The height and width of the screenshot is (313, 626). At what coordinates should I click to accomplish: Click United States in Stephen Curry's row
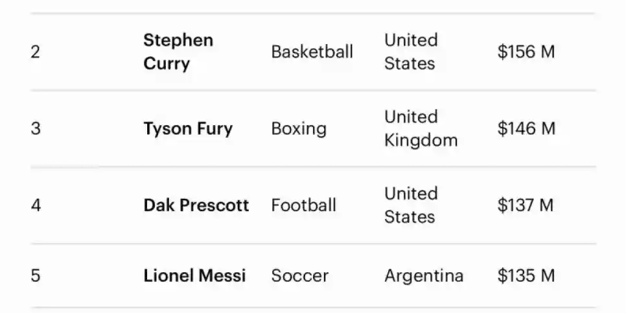point(411,52)
